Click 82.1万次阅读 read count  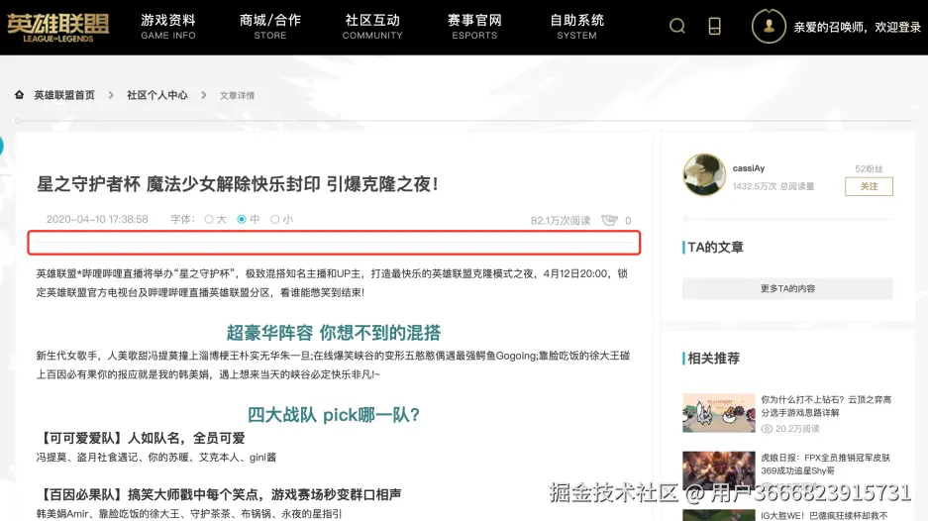tap(561, 220)
